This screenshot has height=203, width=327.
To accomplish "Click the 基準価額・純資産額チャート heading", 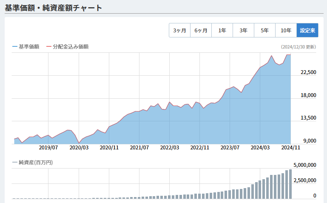I will (x=54, y=8).
